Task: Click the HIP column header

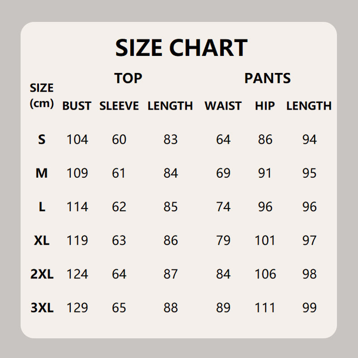Action: (265, 106)
